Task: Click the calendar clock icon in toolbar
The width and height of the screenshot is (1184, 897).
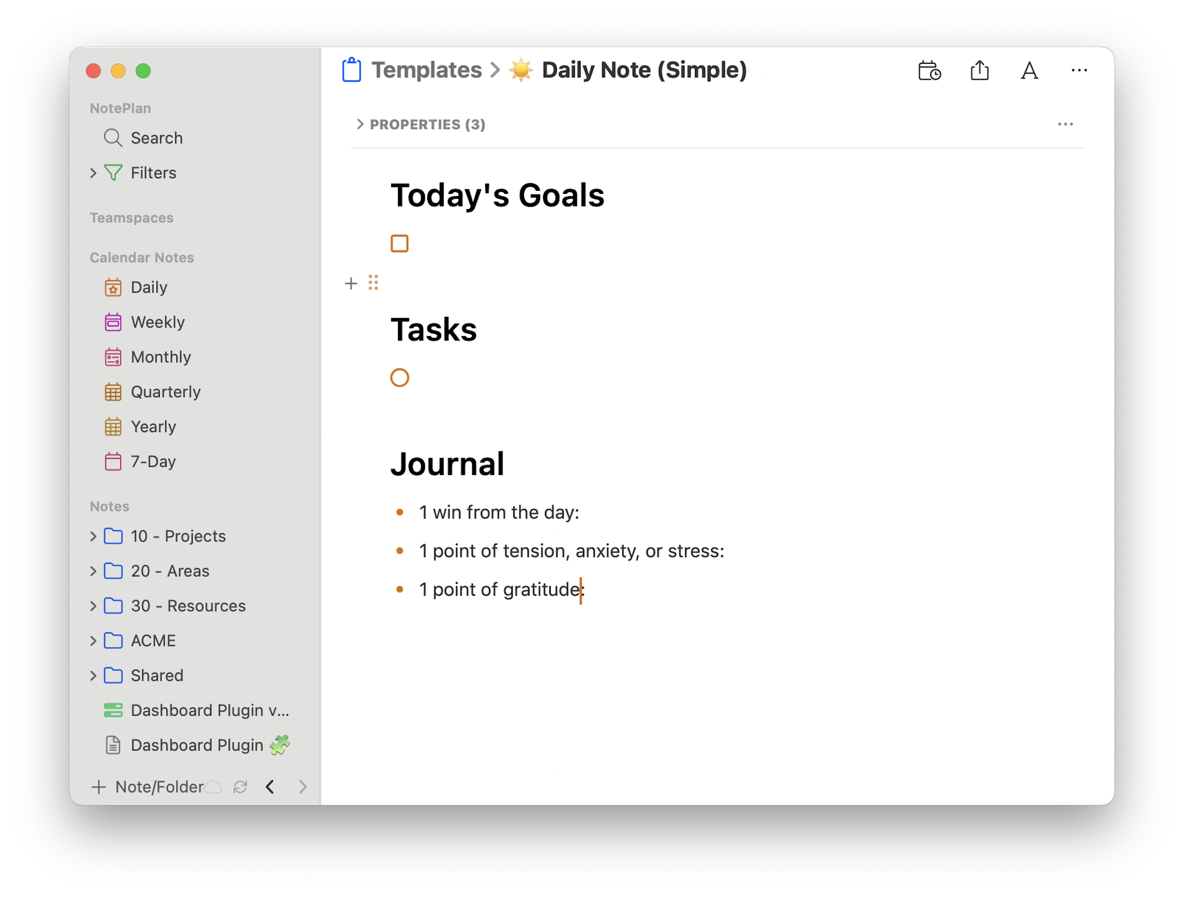Action: [929, 71]
